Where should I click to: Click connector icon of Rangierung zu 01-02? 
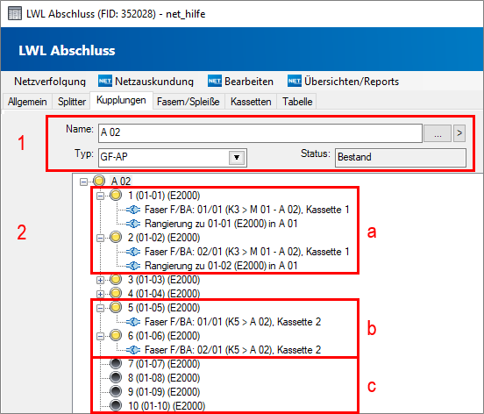[x=133, y=266]
